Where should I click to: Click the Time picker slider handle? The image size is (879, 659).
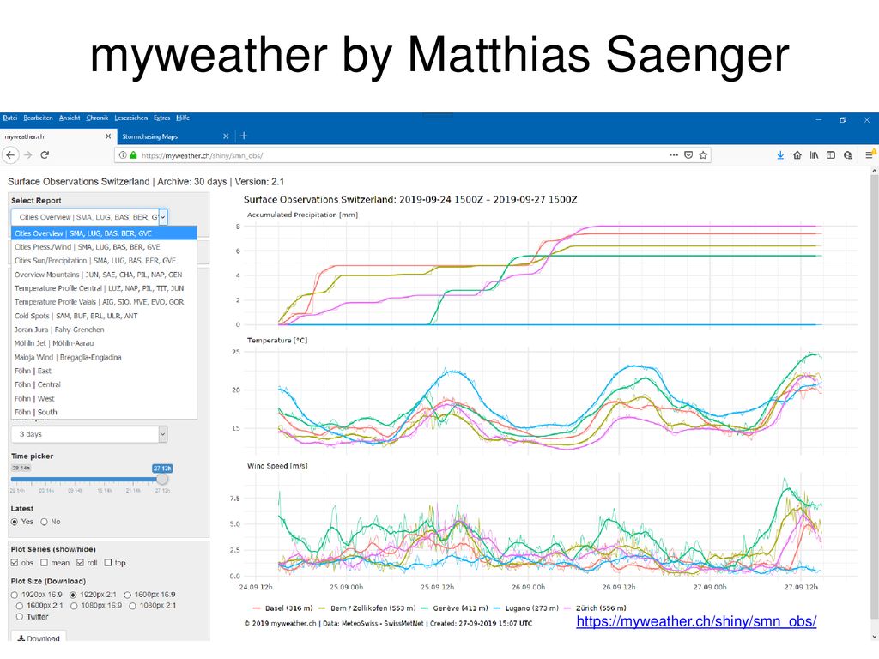tap(162, 479)
